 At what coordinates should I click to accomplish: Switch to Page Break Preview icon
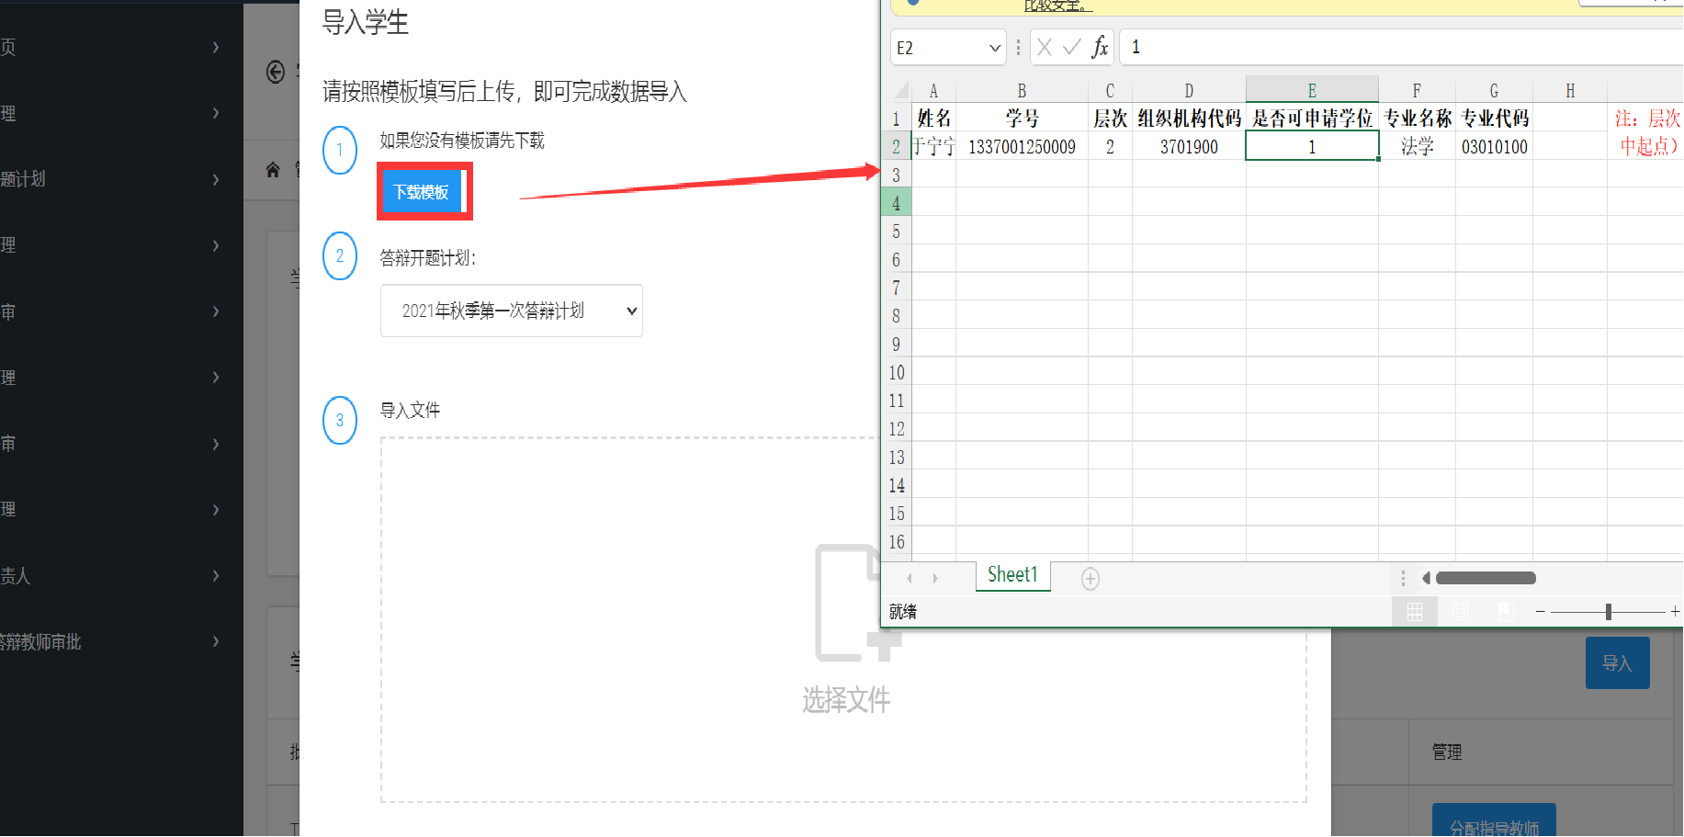[x=1505, y=611]
